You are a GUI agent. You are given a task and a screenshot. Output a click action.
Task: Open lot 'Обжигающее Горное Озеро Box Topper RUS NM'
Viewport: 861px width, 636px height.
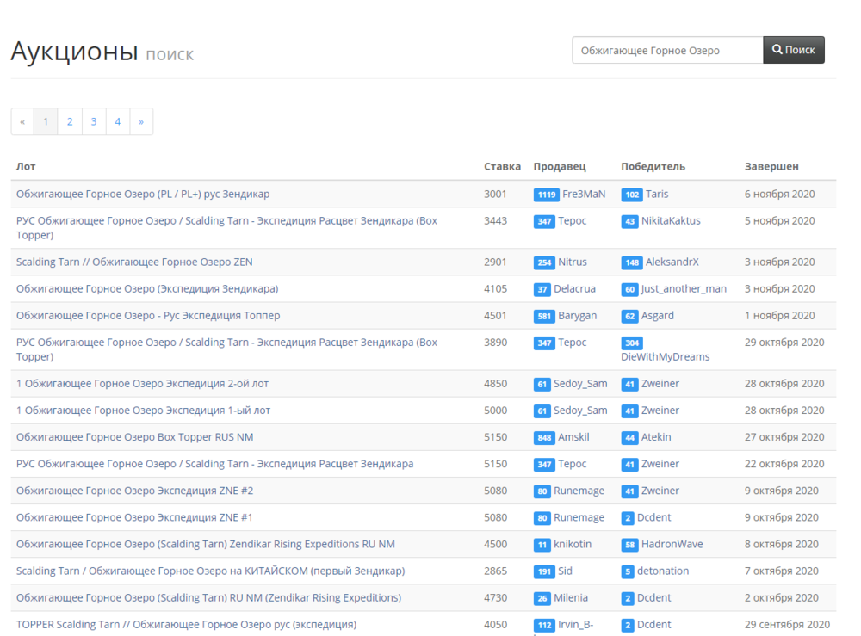(134, 437)
